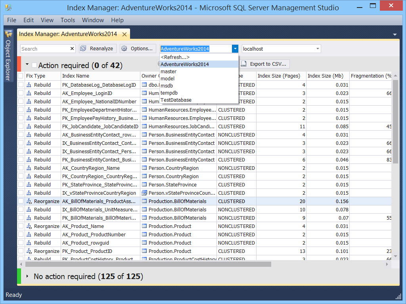Click Rebuild icon for PK_DatabaseLog_DatabaseLogID row

tap(29, 85)
